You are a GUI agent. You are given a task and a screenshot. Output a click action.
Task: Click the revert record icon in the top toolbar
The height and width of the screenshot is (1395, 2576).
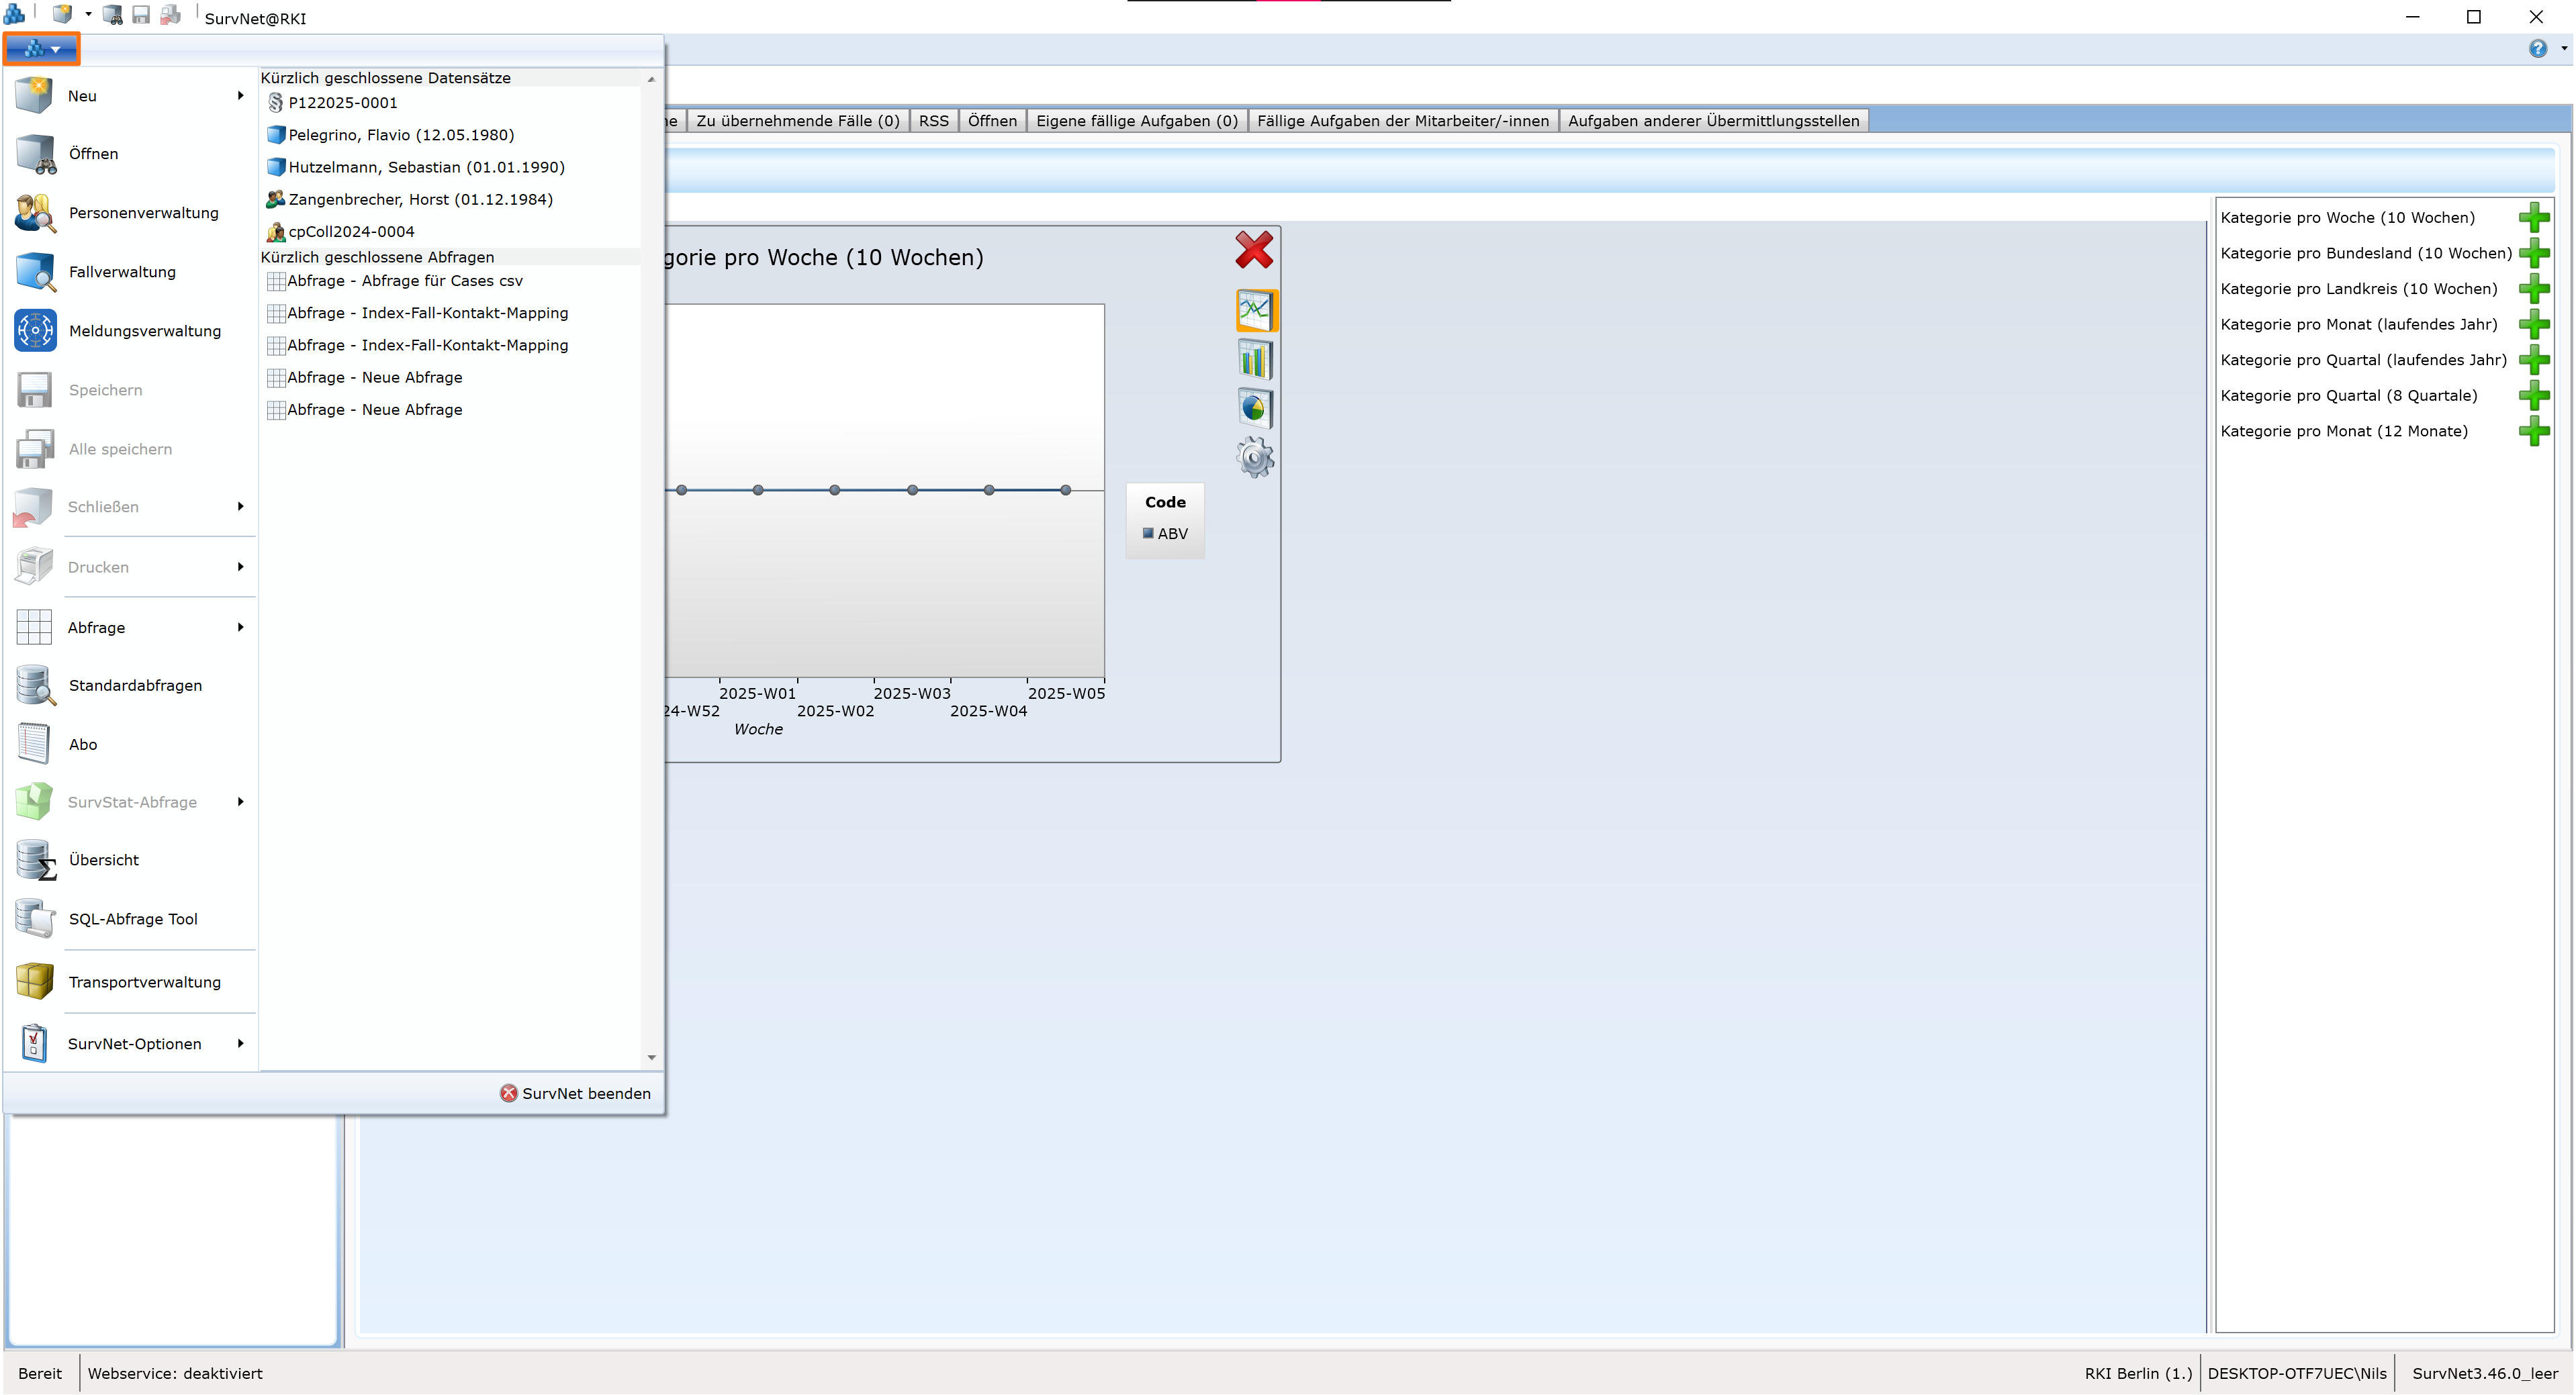pos(170,15)
